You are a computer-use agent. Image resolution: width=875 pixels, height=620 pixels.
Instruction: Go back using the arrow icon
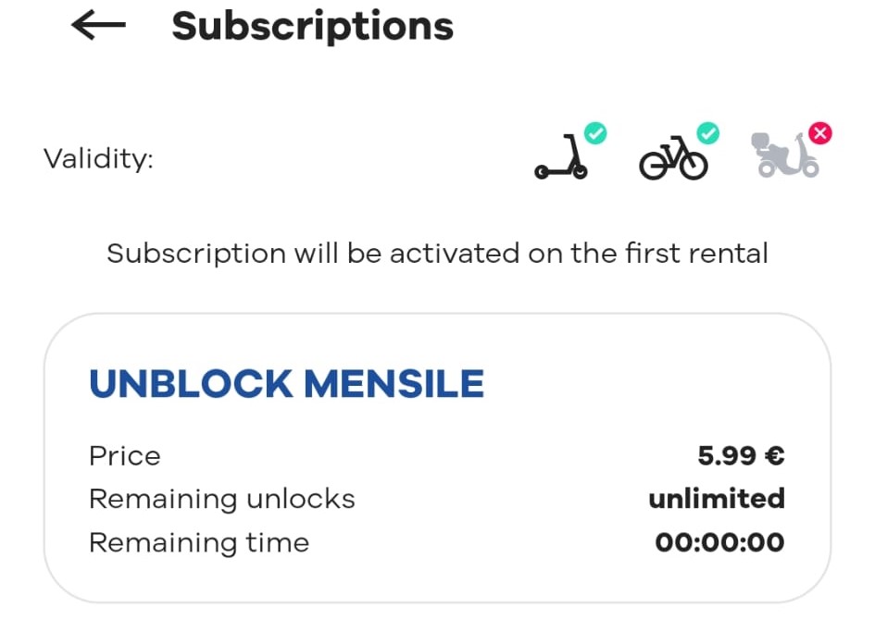pyautogui.click(x=99, y=25)
